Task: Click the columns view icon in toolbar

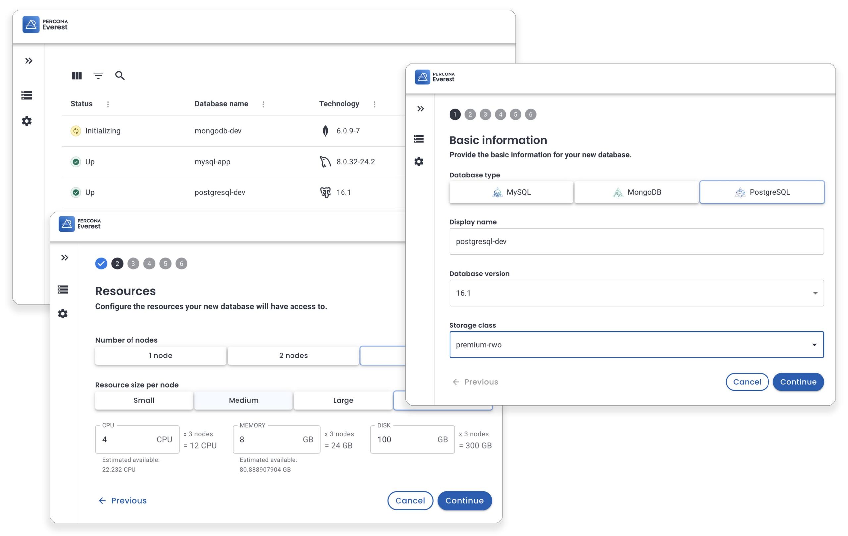Action: pyautogui.click(x=77, y=76)
